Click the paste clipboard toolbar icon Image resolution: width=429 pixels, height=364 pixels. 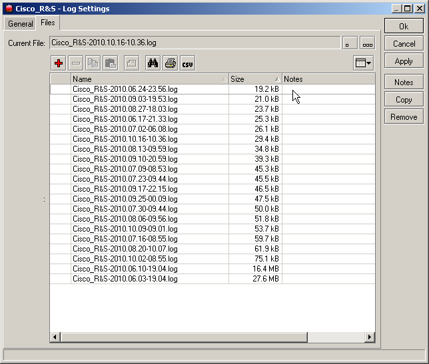111,63
